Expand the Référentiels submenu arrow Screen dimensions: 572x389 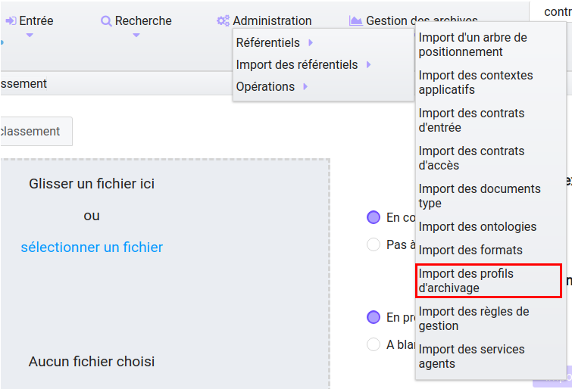(x=311, y=42)
